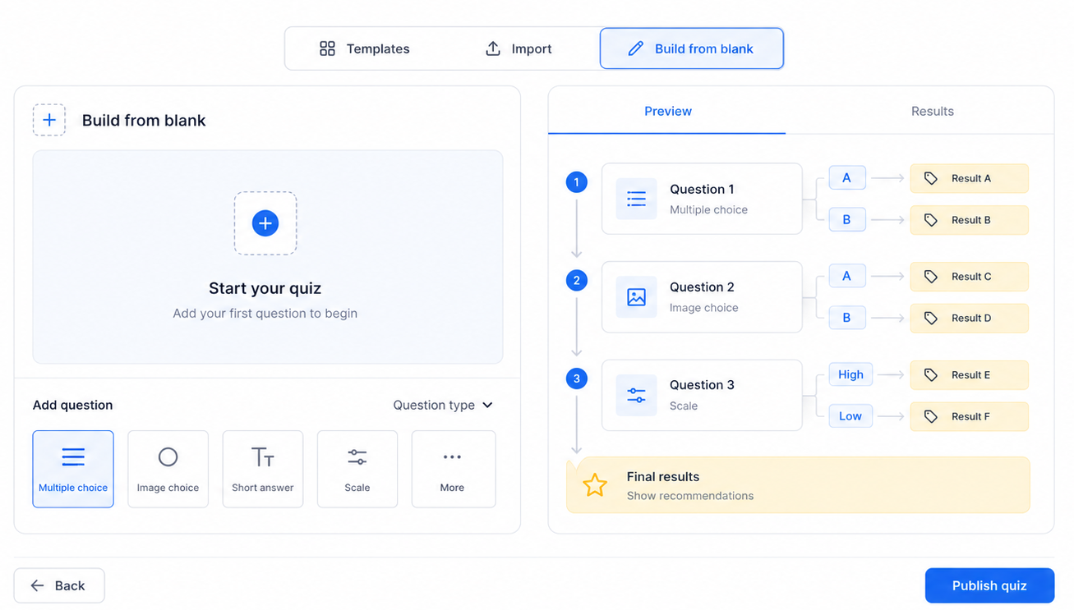Click the star icon in Final results
The image size is (1074, 610).
[x=595, y=485]
